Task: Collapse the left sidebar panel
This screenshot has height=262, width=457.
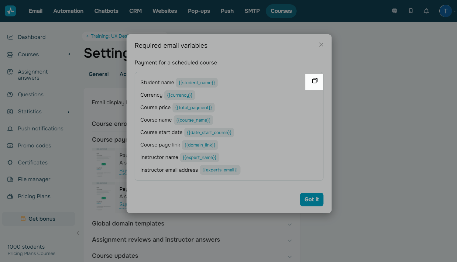Action: click(78, 233)
